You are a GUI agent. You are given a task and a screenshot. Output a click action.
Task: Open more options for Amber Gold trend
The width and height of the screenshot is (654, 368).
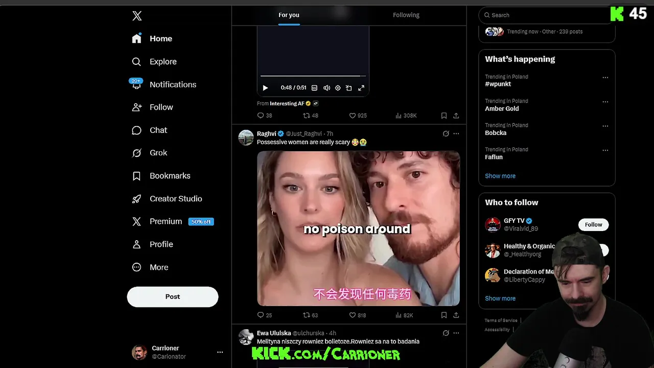tap(605, 102)
